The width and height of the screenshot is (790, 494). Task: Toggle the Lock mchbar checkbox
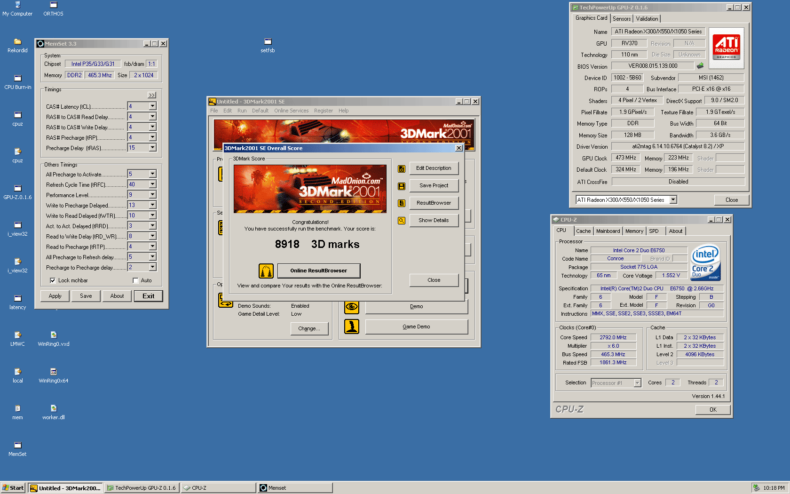[x=53, y=280]
